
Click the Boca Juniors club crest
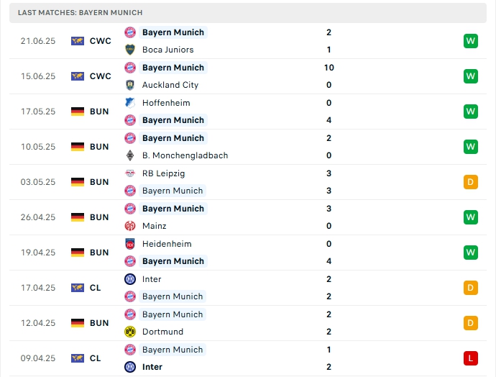point(130,50)
